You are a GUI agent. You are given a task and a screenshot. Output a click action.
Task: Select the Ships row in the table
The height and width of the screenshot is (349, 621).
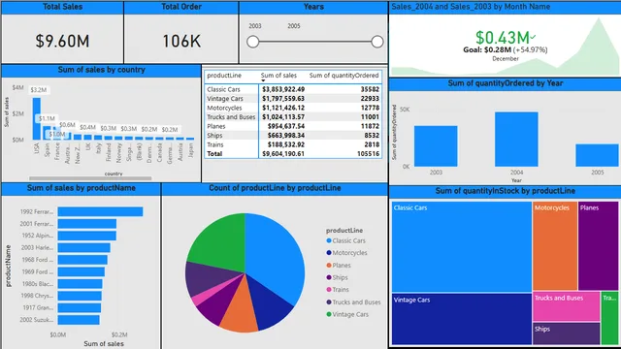293,136
